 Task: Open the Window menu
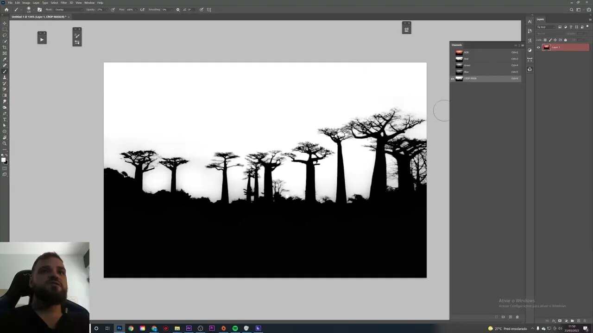click(x=89, y=3)
